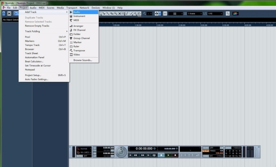Toggle the metronome CLICK button
The height and width of the screenshot is (167, 276).
tap(205, 148)
